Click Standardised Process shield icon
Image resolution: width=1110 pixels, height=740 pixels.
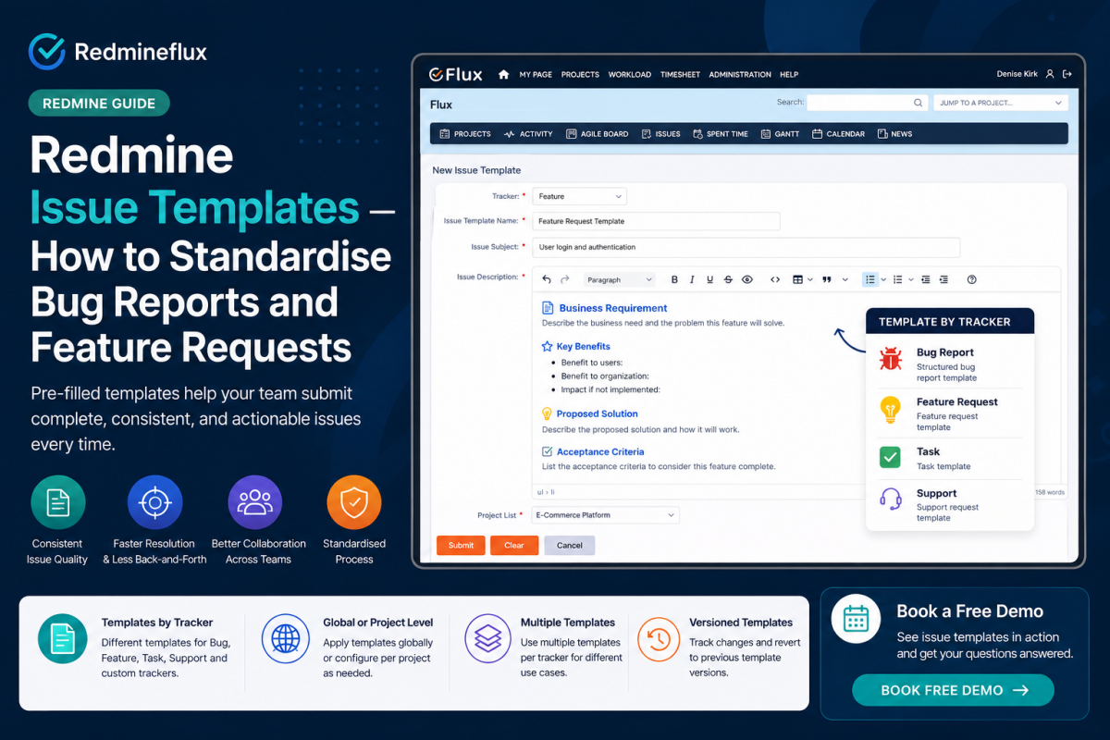pyautogui.click(x=353, y=502)
